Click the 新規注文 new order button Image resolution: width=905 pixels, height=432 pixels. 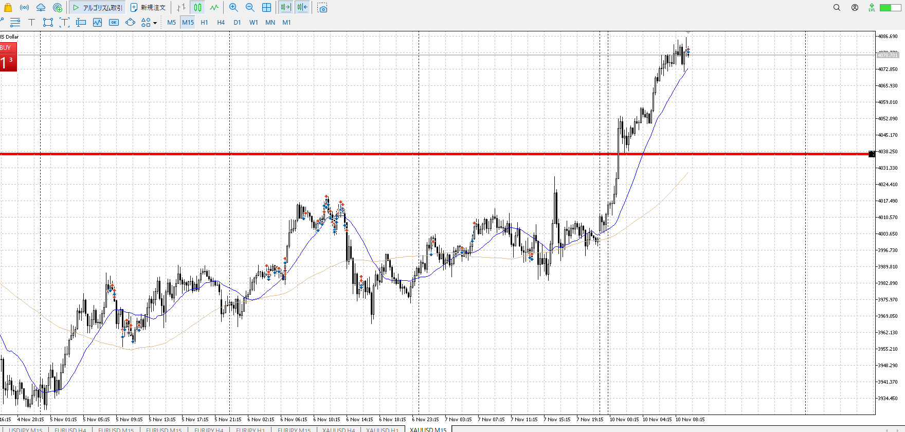148,8
